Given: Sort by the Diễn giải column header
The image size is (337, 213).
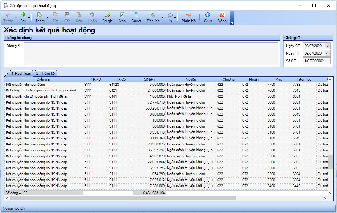Looking at the screenshot, I should (x=44, y=79).
